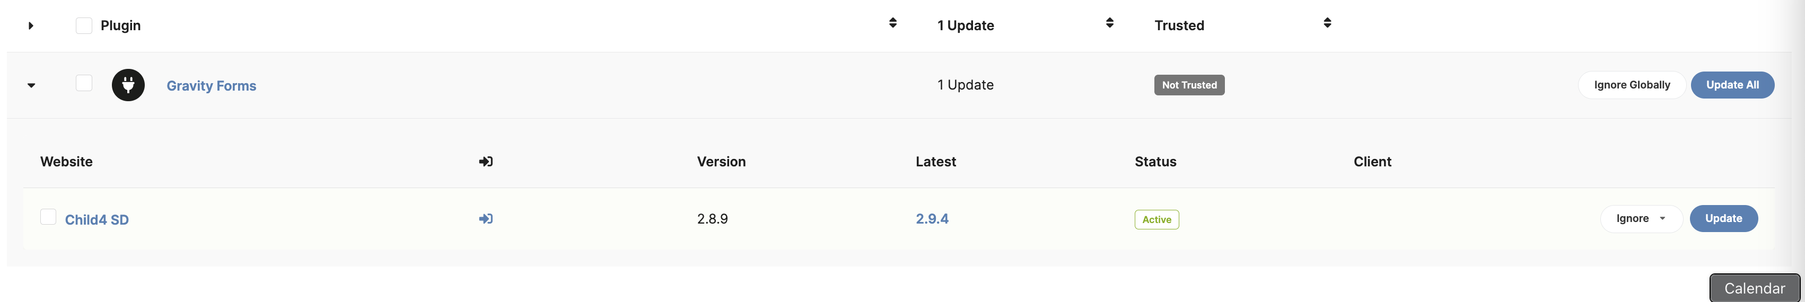
Task: Click the Gravity Forms plug icon
Action: coord(128,85)
